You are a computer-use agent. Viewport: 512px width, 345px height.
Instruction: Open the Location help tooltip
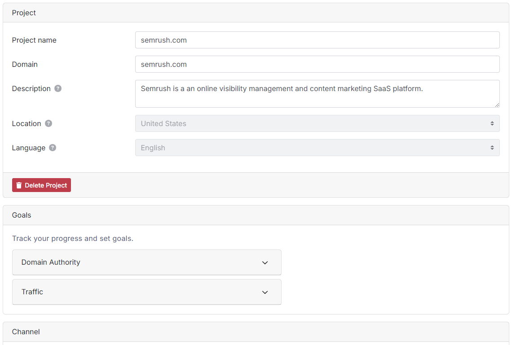click(x=49, y=123)
